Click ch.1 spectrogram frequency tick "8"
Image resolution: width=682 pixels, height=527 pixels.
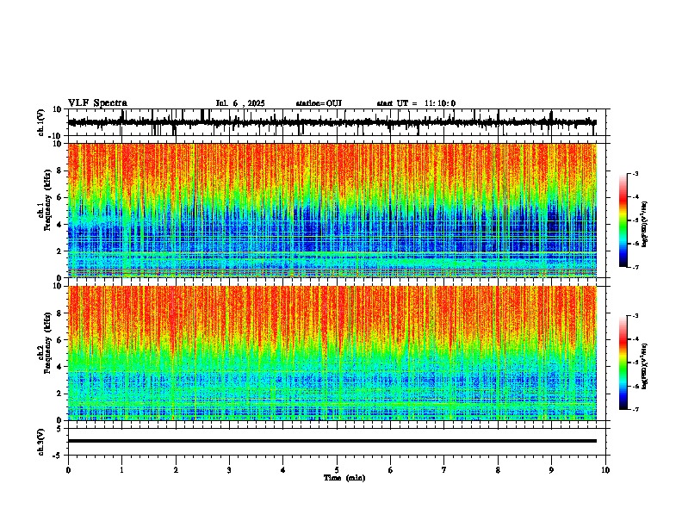click(x=59, y=170)
